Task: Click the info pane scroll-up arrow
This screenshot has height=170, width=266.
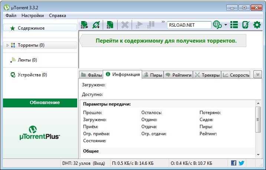Action: [258, 103]
